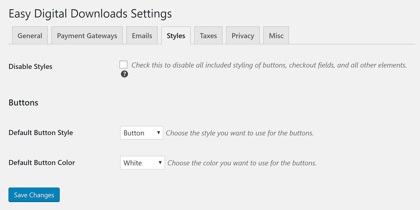
Task: Click the Default Button Style label
Action: (x=41, y=133)
